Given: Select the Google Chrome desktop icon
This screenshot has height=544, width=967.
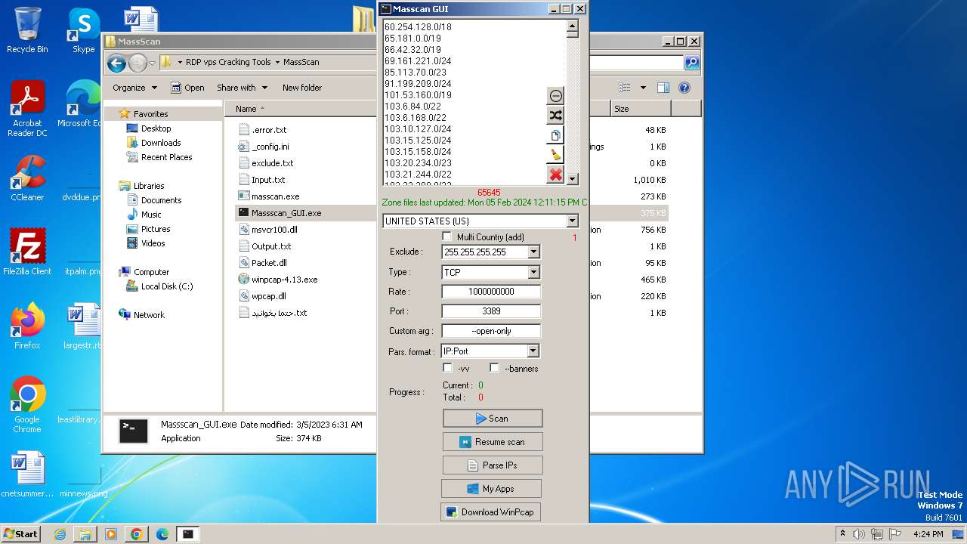Looking at the screenshot, I should 27,405.
